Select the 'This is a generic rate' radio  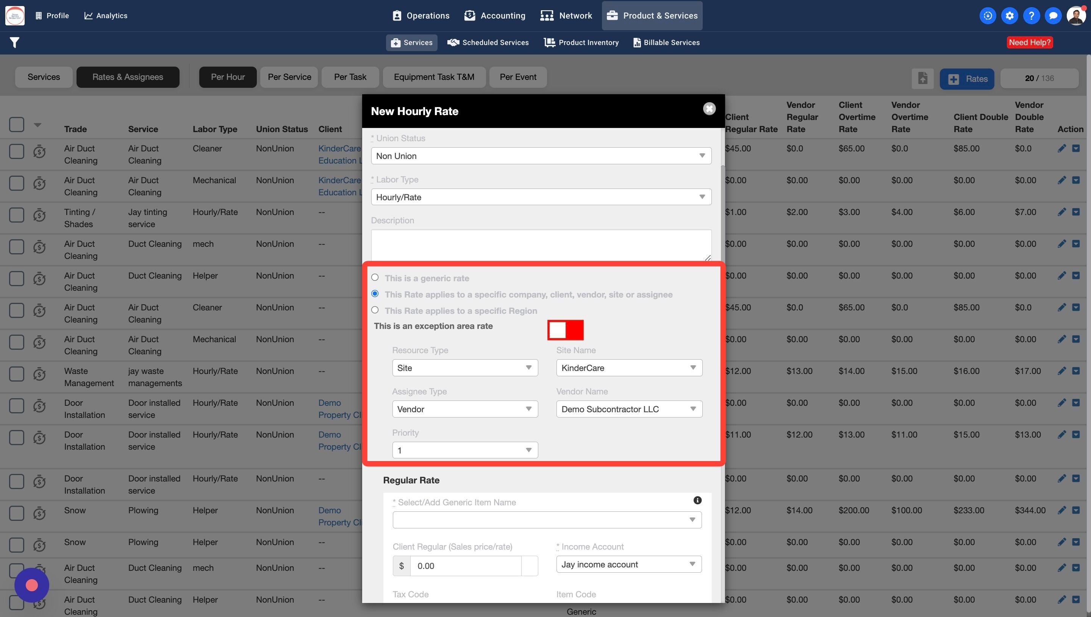[375, 277]
